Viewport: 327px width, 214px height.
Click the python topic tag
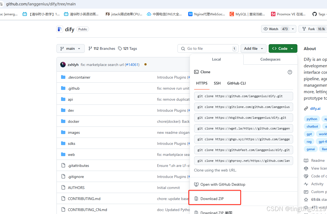pos(312,119)
